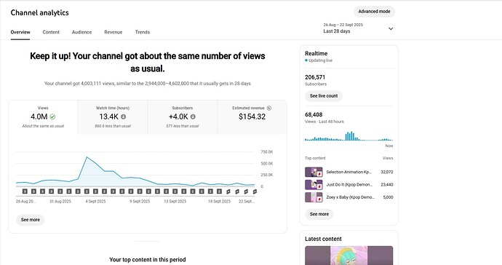The image size is (502, 265).
Task: Click the 32,072 views value
Action: coord(387,172)
